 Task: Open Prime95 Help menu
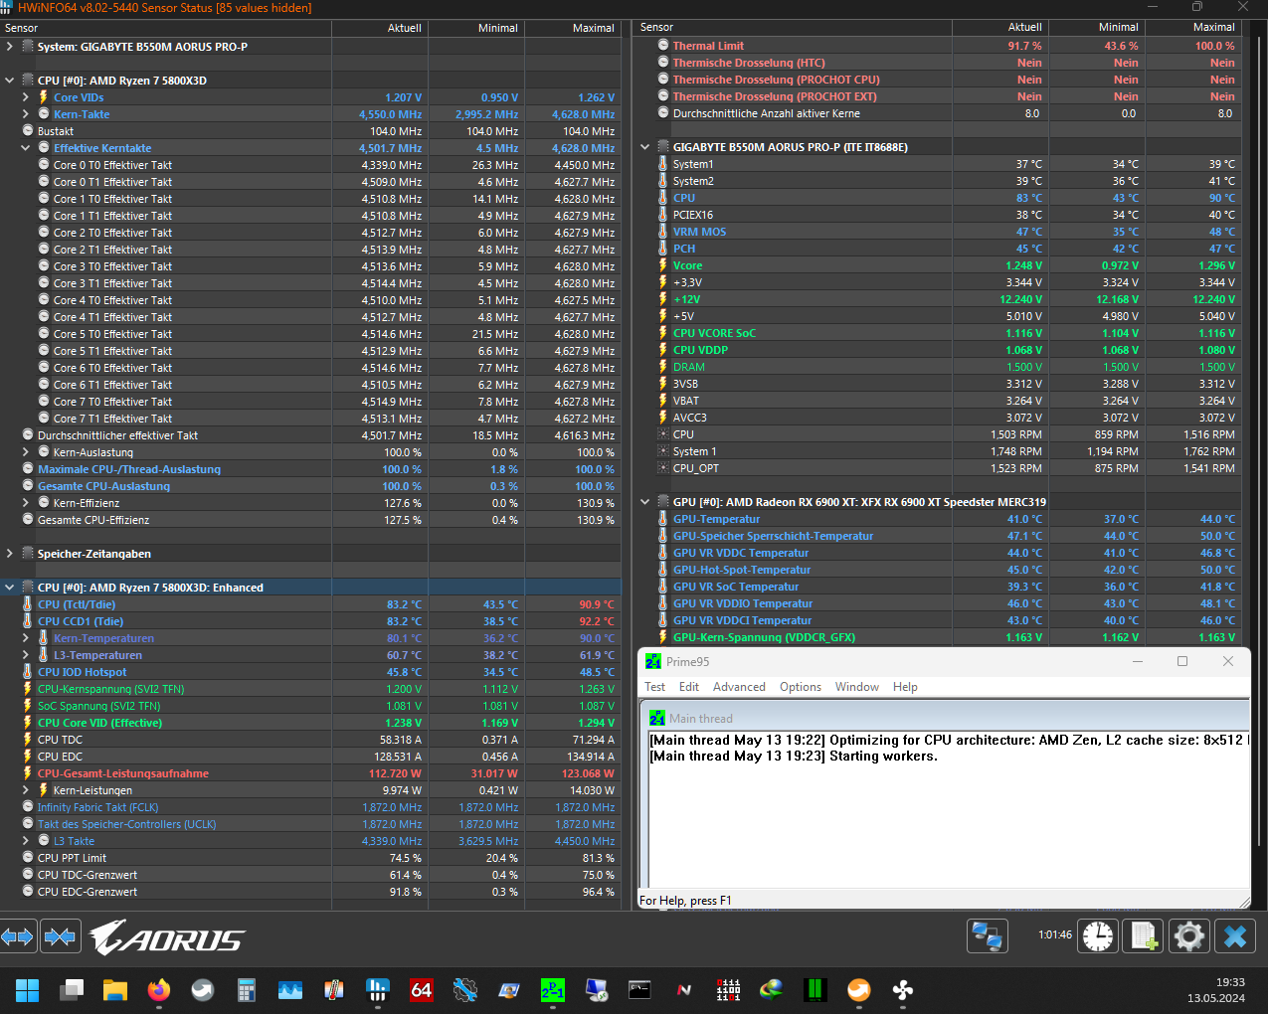[905, 687]
